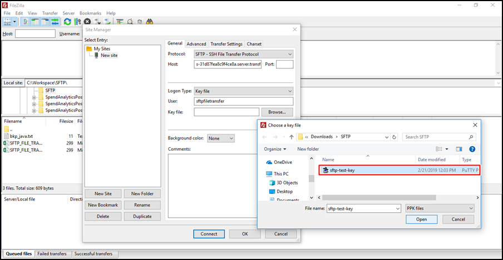Viewport: 503px width, 260px height.
Task: Click refresh icon beside Downloads > SFTP path
Action: click(x=394, y=137)
